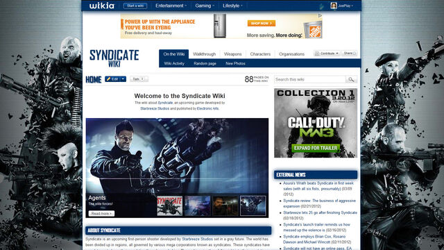The width and height of the screenshot is (444, 250).
Task: Open the JoePlay account dropdown
Action: pos(345,6)
